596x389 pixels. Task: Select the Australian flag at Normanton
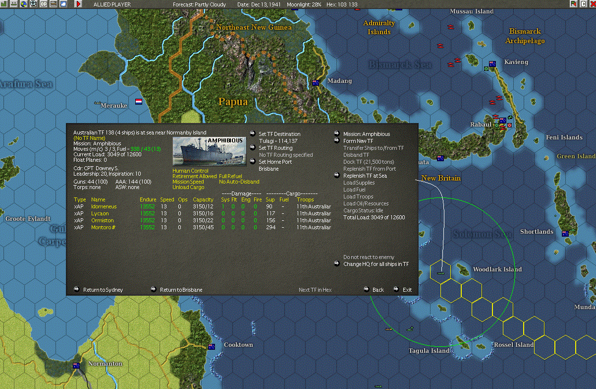tap(76, 365)
